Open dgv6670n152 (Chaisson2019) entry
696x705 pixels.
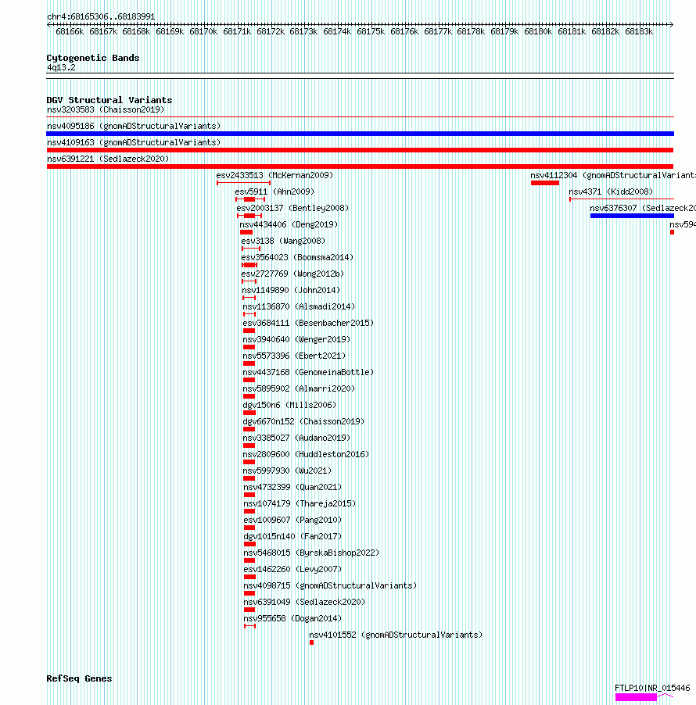(x=303, y=421)
